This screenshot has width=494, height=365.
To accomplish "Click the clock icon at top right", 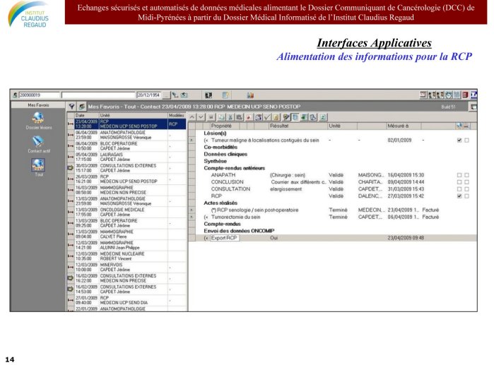I will click(449, 95).
